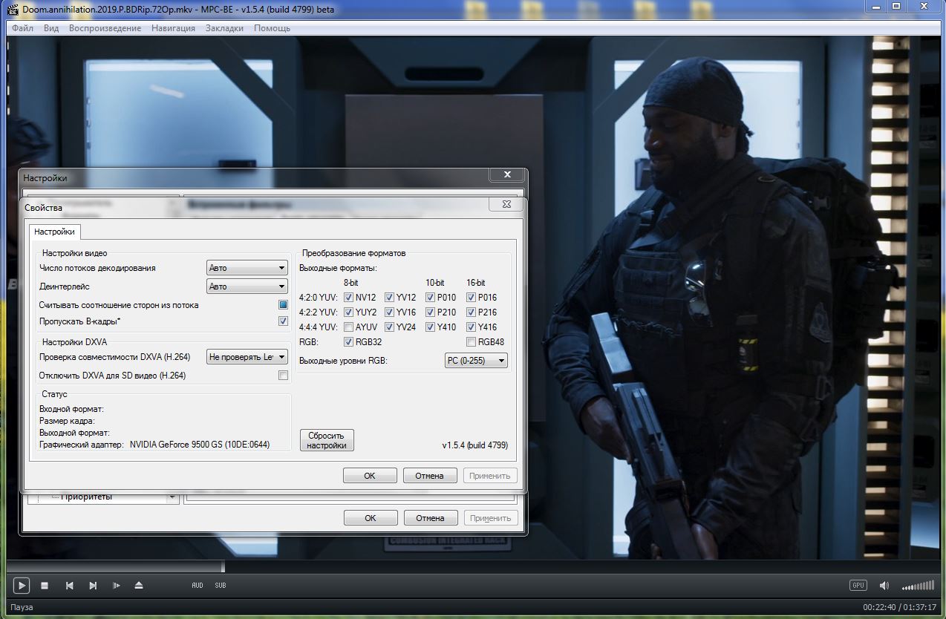This screenshot has height=619, width=946.
Task: Open the Навигация menu
Action: coord(173,28)
